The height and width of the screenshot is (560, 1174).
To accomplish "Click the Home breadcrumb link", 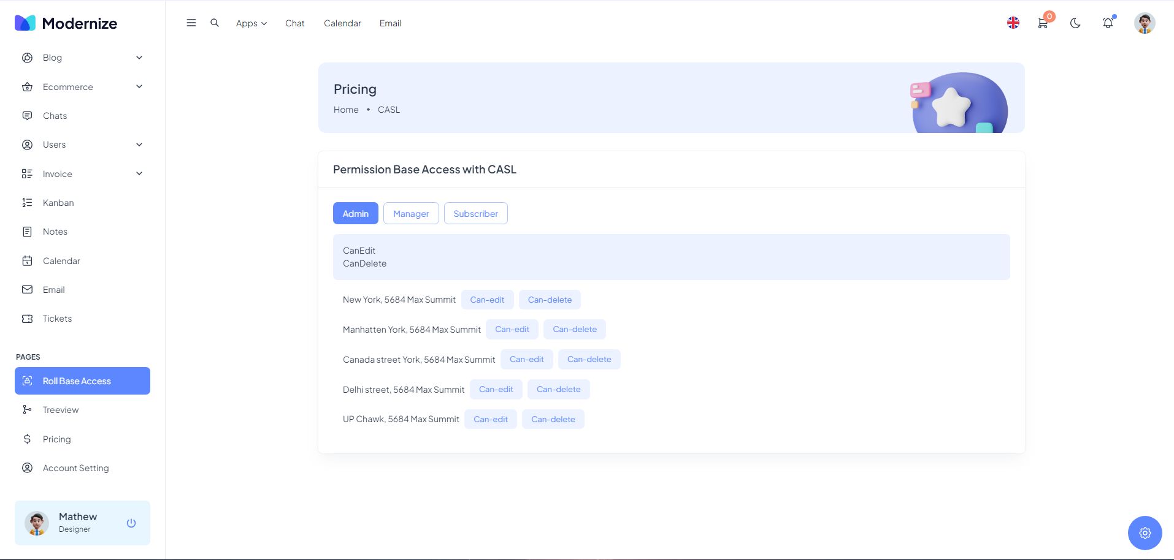I will [346, 110].
